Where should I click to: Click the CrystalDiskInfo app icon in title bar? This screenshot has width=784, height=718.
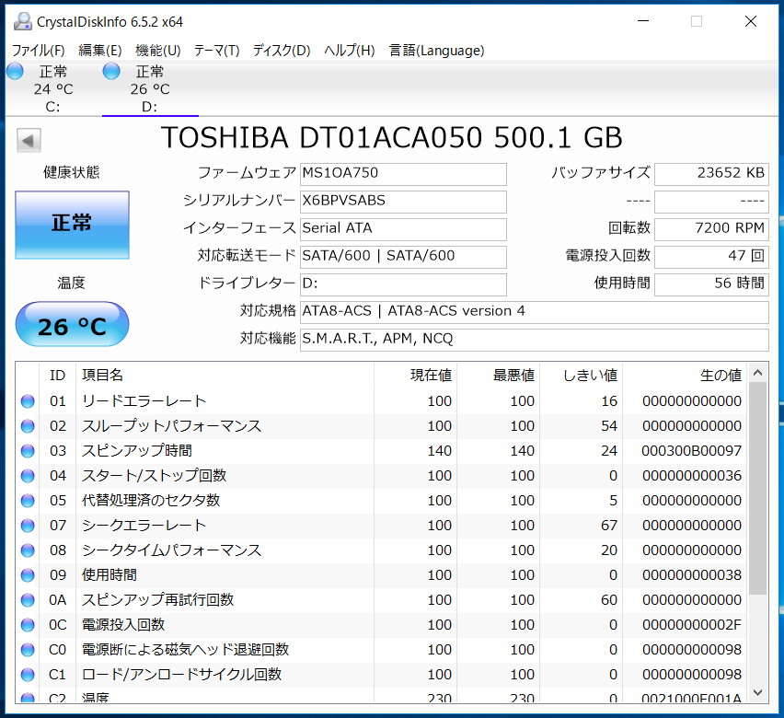coord(22,21)
